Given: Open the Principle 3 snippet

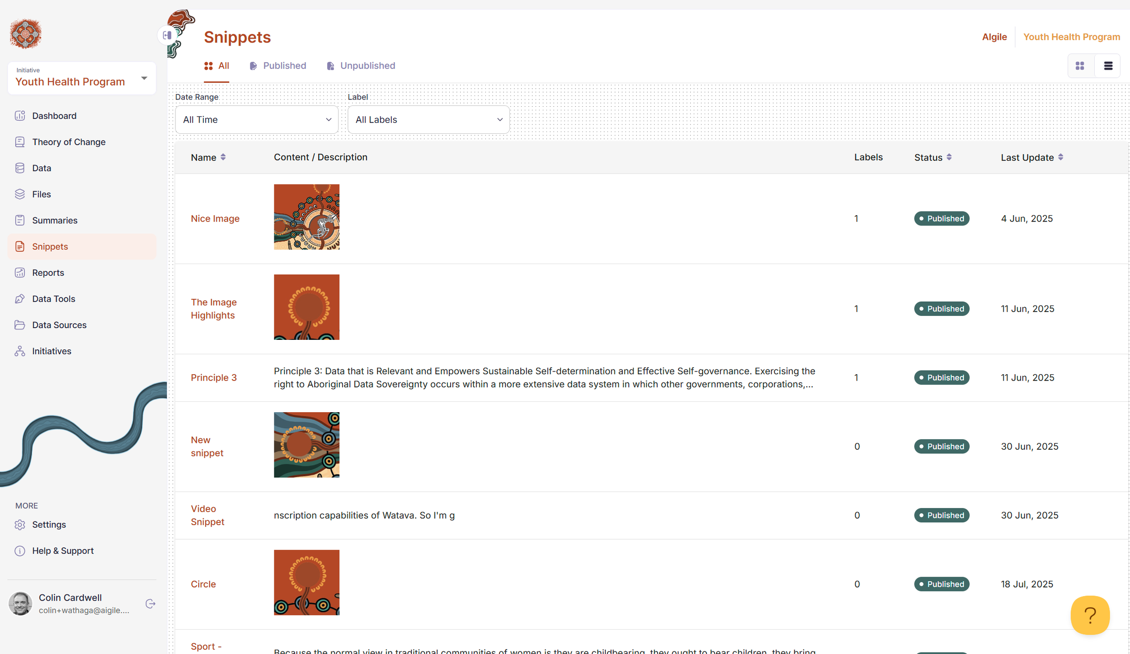Looking at the screenshot, I should pyautogui.click(x=214, y=377).
